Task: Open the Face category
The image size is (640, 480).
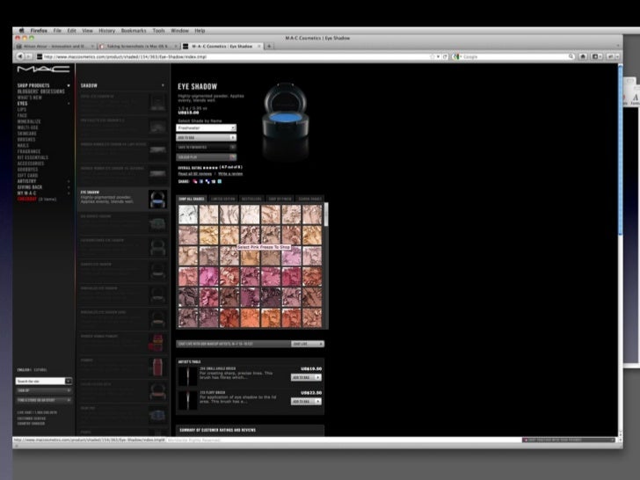Action: 22,115
